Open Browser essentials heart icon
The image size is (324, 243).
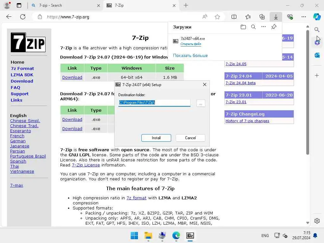(x=290, y=17)
